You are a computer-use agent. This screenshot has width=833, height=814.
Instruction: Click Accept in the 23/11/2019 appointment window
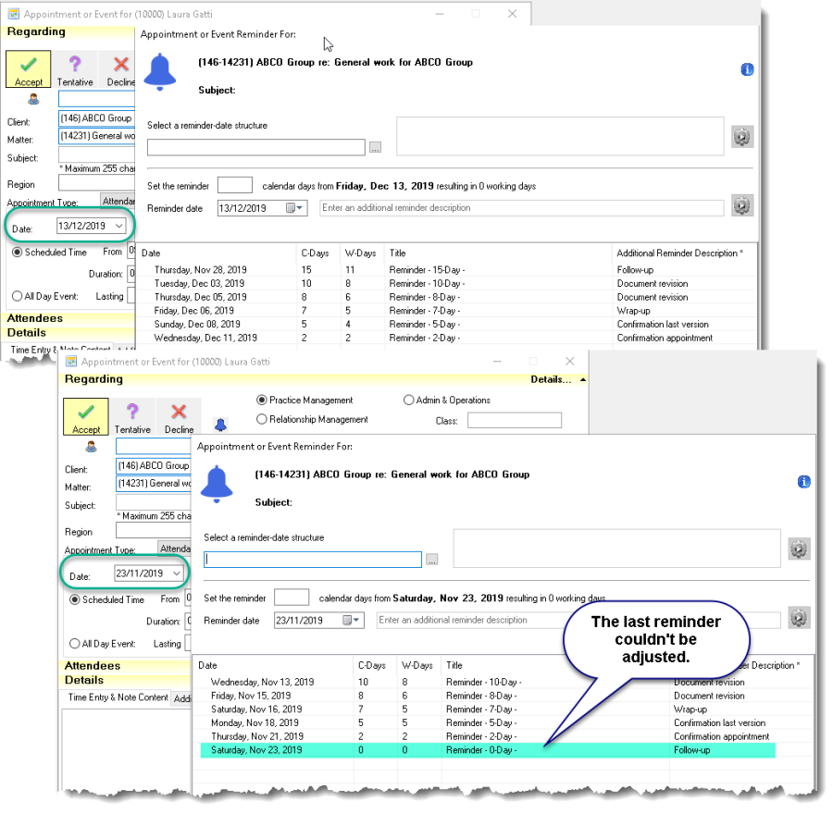coord(86,416)
